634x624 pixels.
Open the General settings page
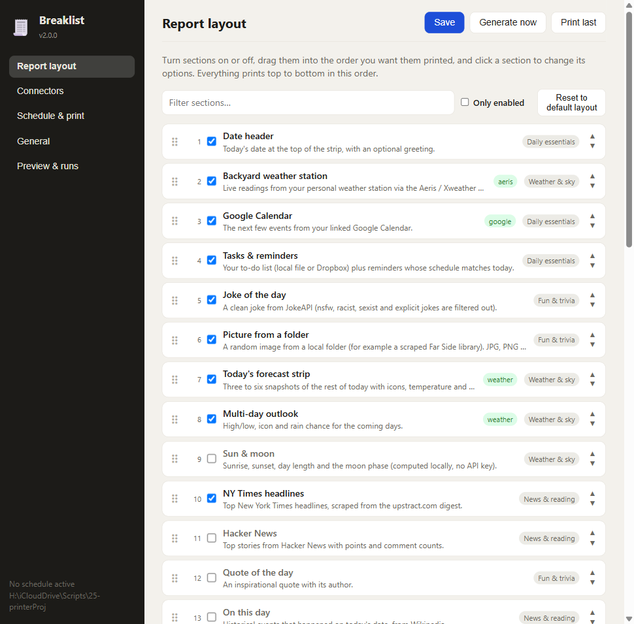71,141
